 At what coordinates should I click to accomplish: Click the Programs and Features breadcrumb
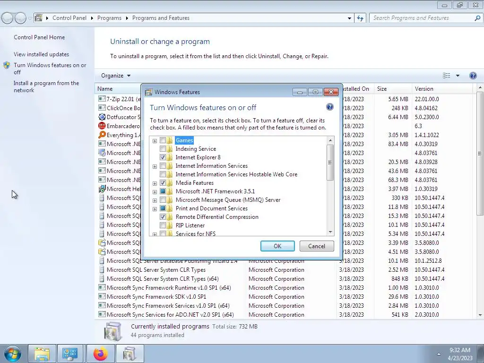point(161,18)
